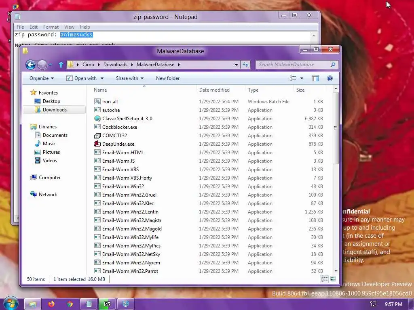Select the Email-Worm.Win32.Magistr file
Screen dimensions: 414x310
132,220
